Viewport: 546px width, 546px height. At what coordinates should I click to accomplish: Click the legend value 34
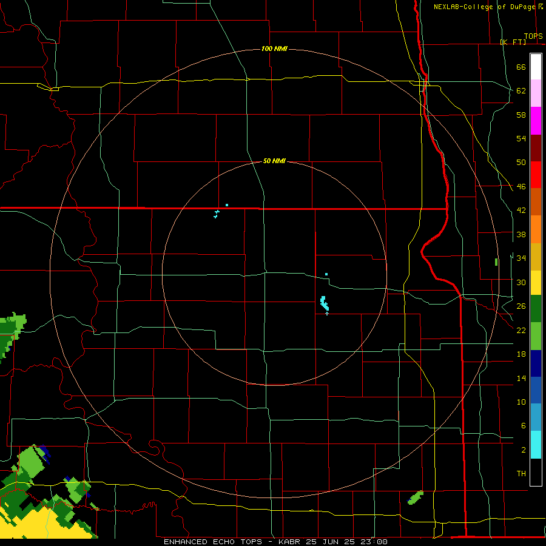coord(521,258)
